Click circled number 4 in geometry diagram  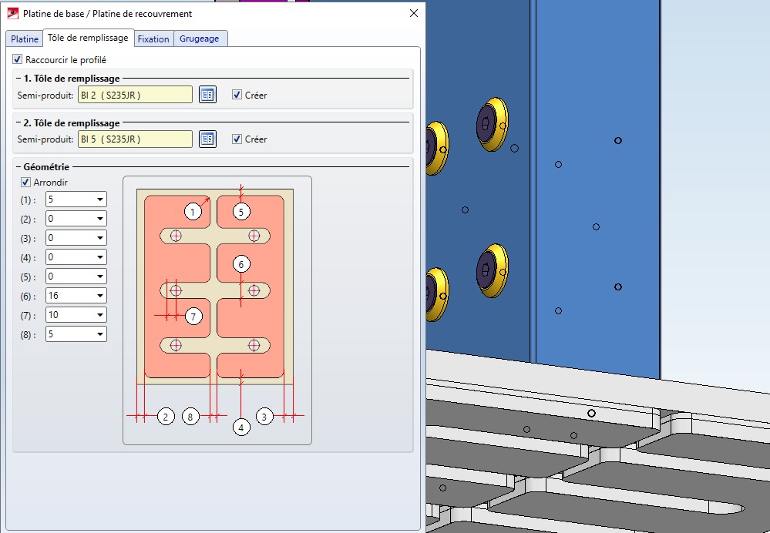click(241, 427)
